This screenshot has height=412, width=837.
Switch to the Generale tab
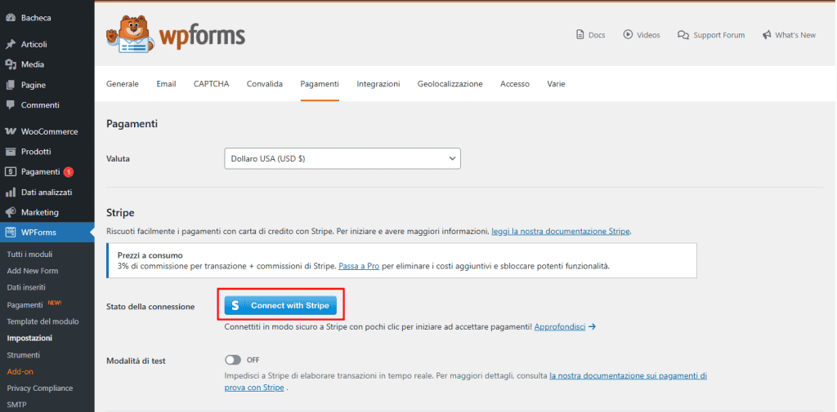[123, 84]
